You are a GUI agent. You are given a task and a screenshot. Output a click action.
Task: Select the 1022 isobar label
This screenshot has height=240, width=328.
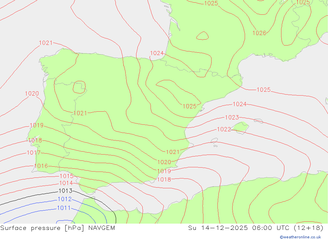[224, 129]
